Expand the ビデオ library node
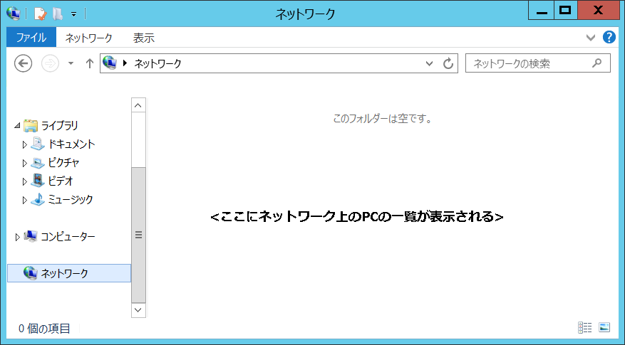This screenshot has width=625, height=345. point(24,181)
